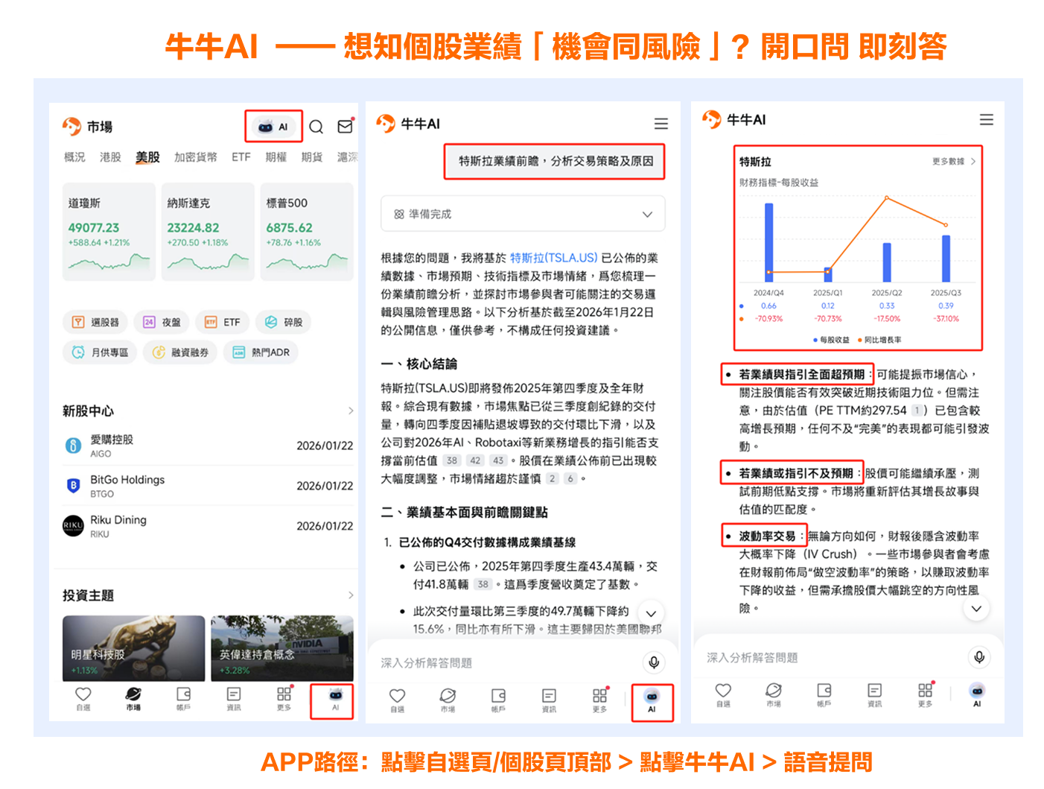The width and height of the screenshot is (1044, 789).
Task: Tap 更多數據 link on Tesla chart
Action: (953, 161)
